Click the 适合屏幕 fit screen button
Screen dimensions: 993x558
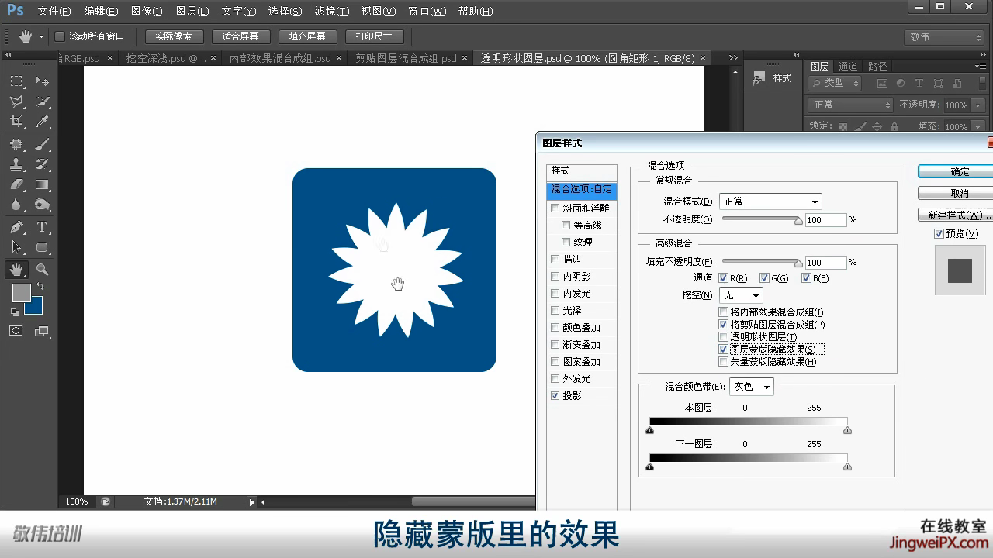(x=240, y=36)
